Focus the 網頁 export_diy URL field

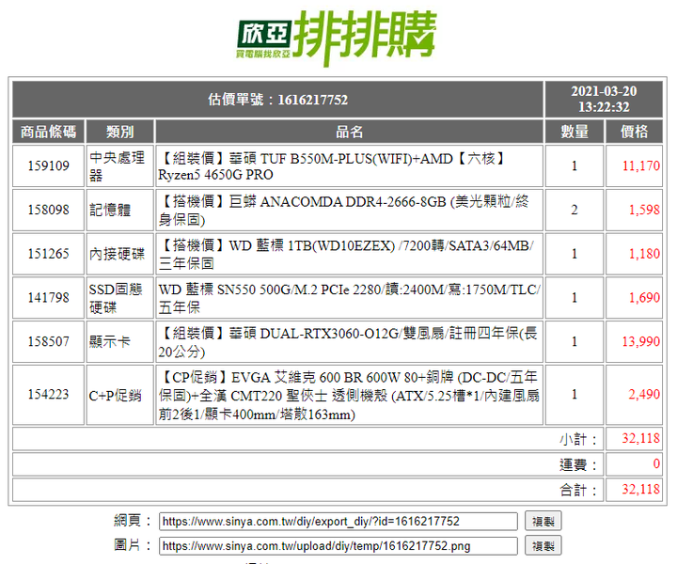[338, 522]
